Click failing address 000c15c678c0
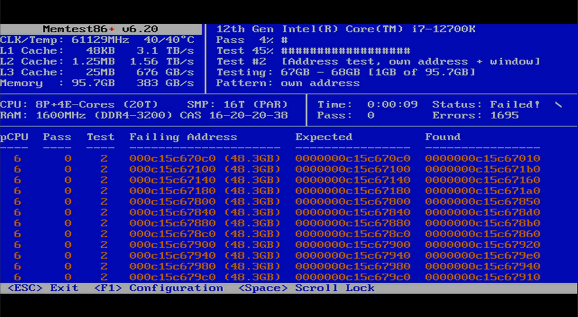578x317 pixels. [172, 234]
